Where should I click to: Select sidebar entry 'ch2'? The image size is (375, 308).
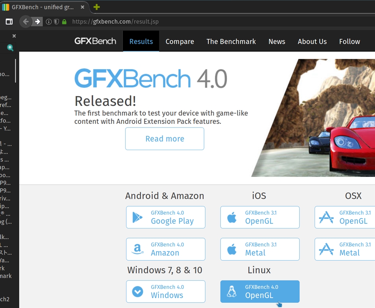pyautogui.click(x=5, y=299)
